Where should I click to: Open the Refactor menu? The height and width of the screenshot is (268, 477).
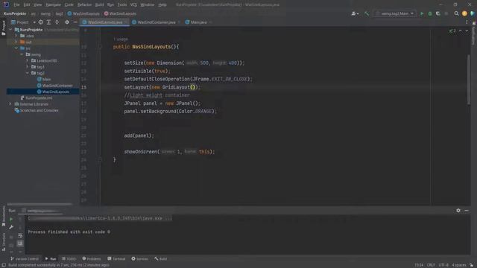click(x=84, y=4)
